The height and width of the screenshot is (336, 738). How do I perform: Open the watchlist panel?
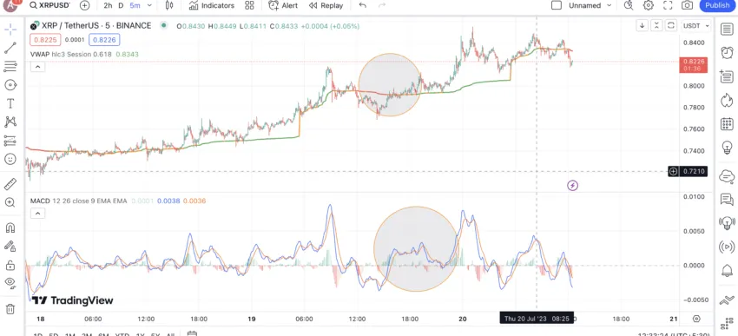(727, 30)
